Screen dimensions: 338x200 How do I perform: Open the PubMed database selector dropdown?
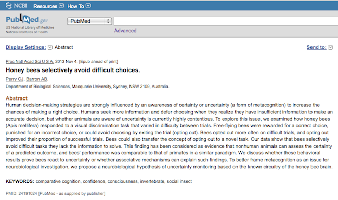click(x=89, y=21)
